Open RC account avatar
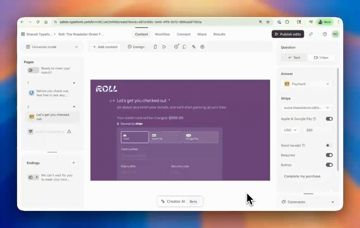The image size is (360, 228). click(335, 34)
